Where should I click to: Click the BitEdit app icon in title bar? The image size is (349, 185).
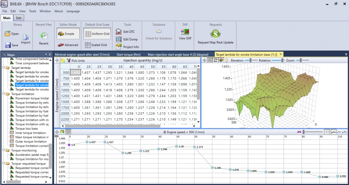(x=4, y=4)
